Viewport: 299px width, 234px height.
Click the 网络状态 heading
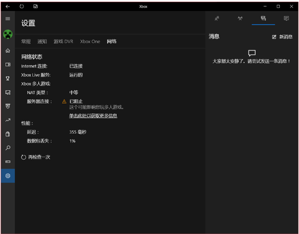click(32, 56)
